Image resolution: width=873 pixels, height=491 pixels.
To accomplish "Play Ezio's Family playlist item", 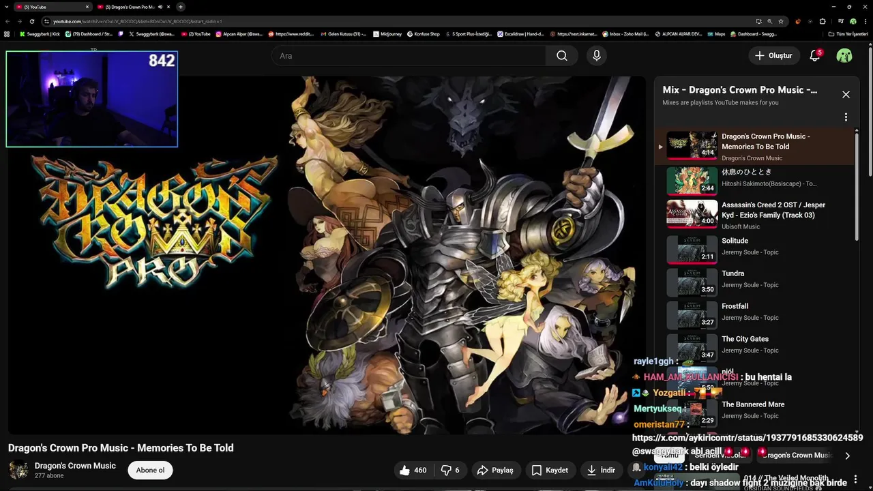I will [754, 213].
